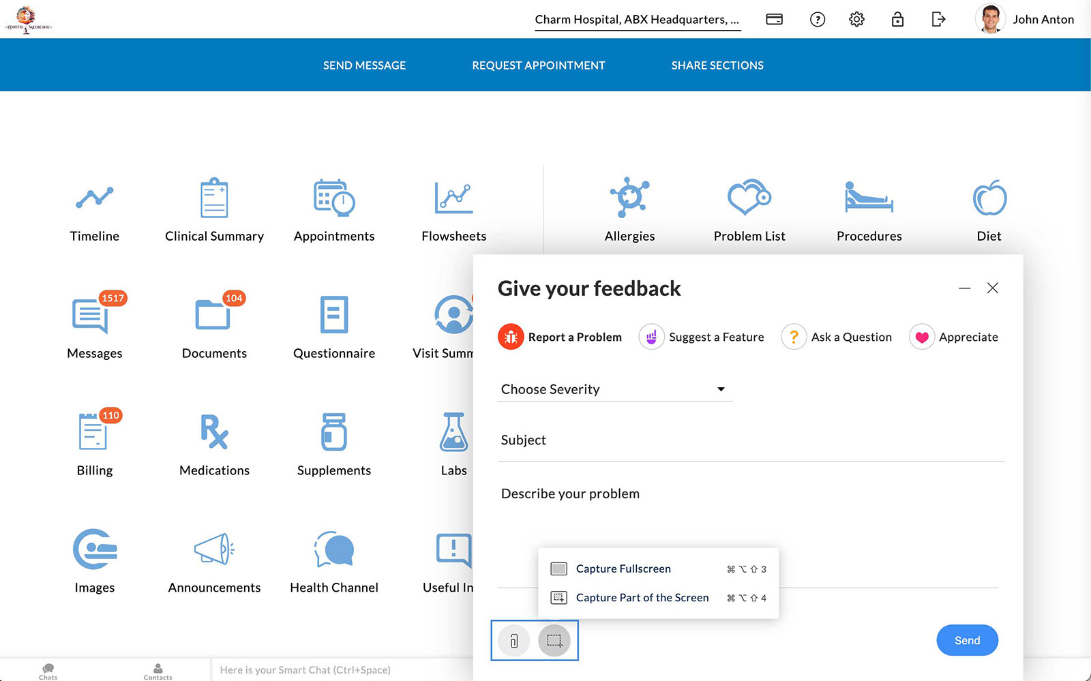Viewport: 1091px width, 681px height.
Task: Choose Capture Part of the Screen
Action: pos(642,598)
